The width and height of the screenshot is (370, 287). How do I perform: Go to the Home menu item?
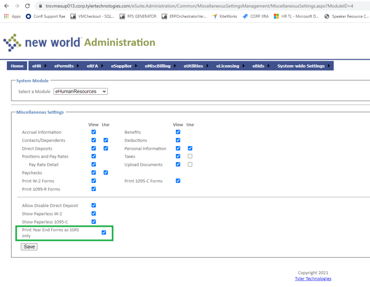pyautogui.click(x=17, y=66)
